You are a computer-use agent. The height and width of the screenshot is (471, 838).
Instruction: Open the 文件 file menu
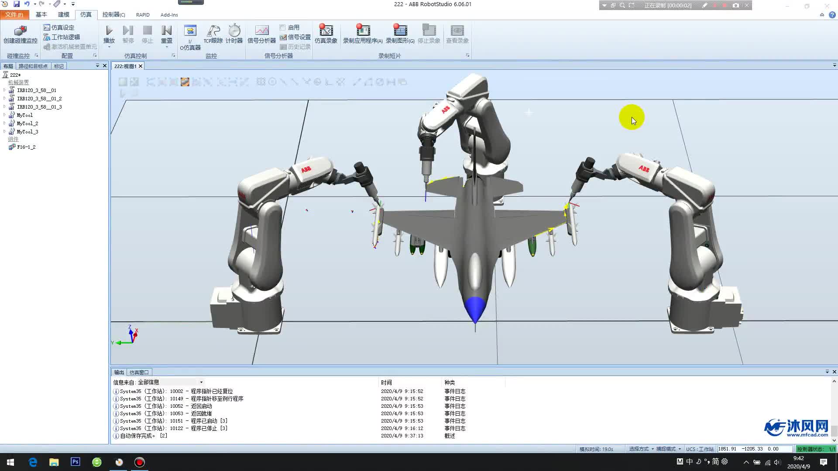pyautogui.click(x=14, y=14)
